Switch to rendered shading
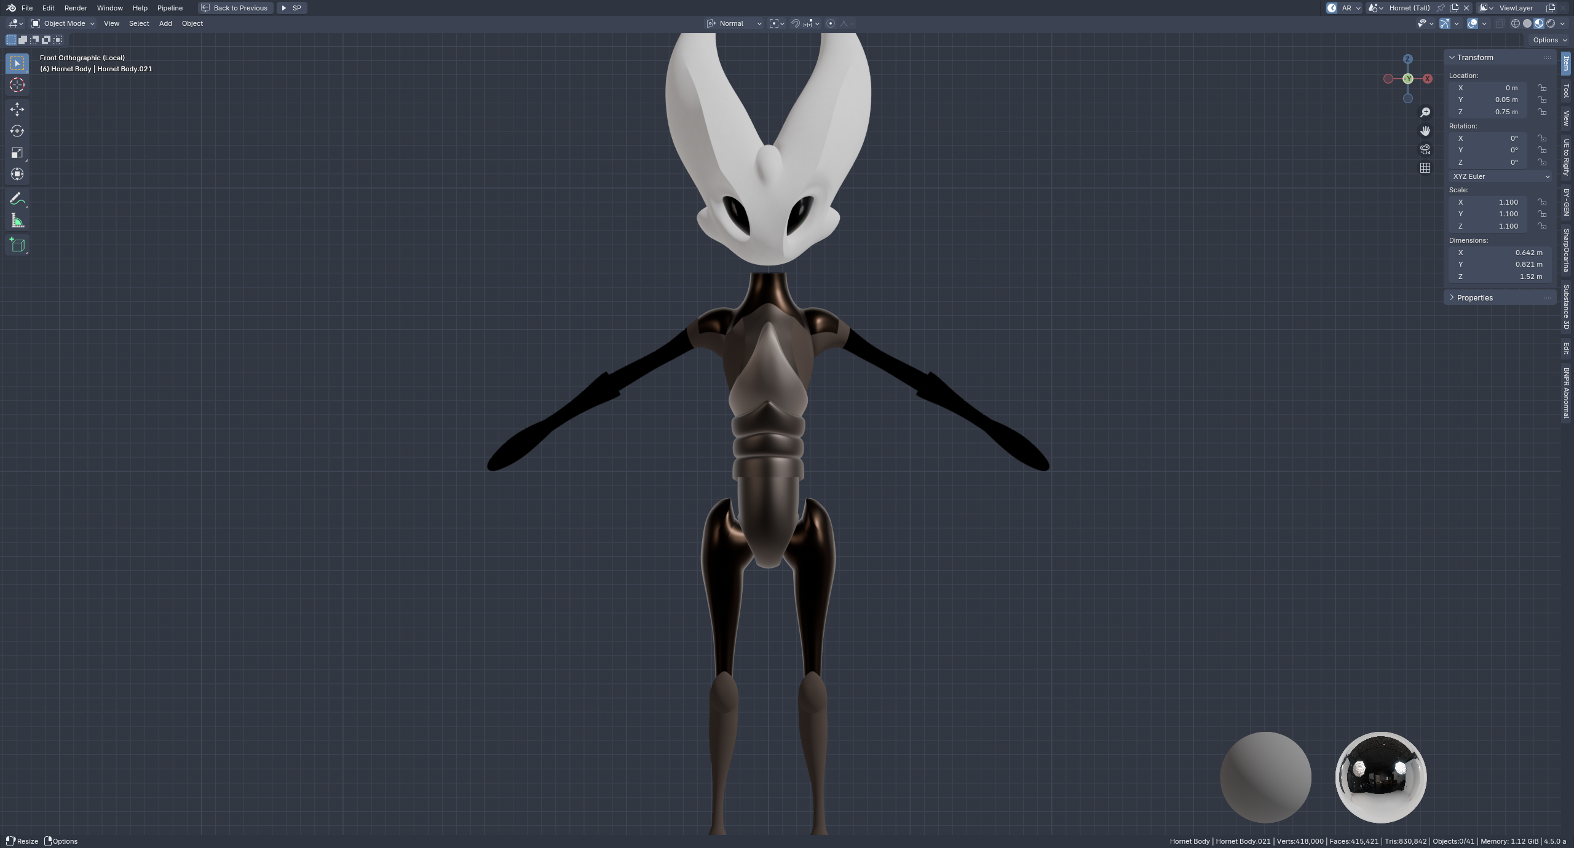Screen dimensions: 1574x848 click(1551, 23)
